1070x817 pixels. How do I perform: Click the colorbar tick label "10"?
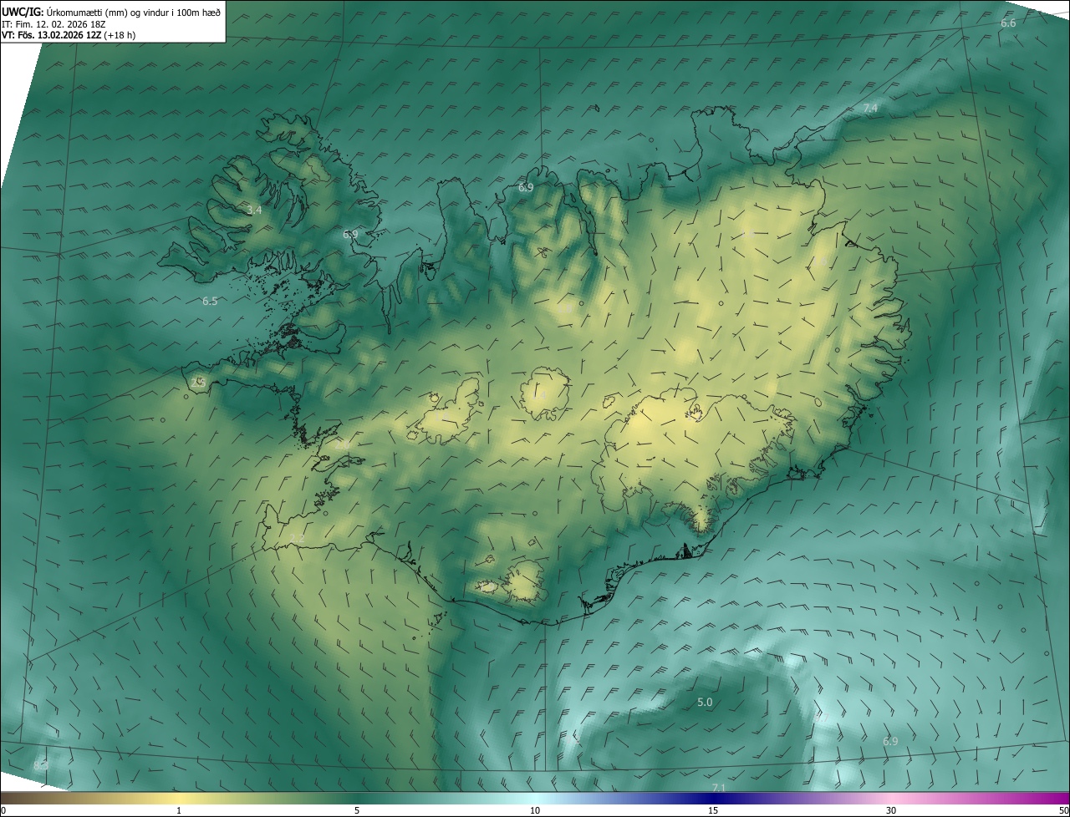pyautogui.click(x=535, y=810)
